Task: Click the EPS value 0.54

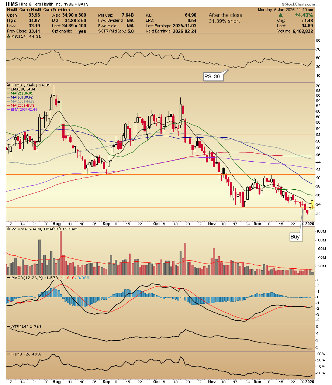Action: [x=192, y=21]
